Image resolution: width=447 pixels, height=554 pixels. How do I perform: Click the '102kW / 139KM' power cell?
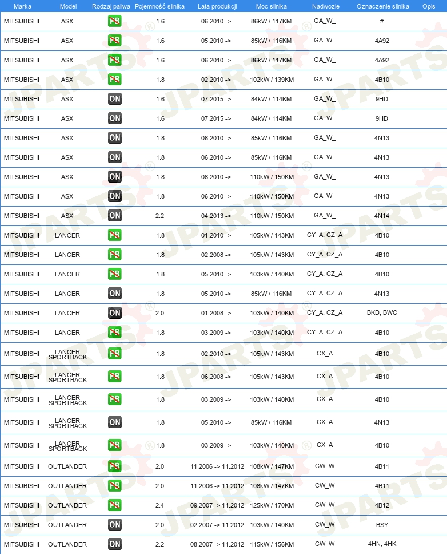(x=272, y=80)
